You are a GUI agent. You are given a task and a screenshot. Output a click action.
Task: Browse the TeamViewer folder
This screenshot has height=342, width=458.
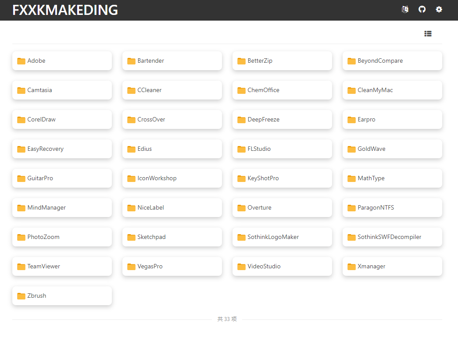[62, 266]
